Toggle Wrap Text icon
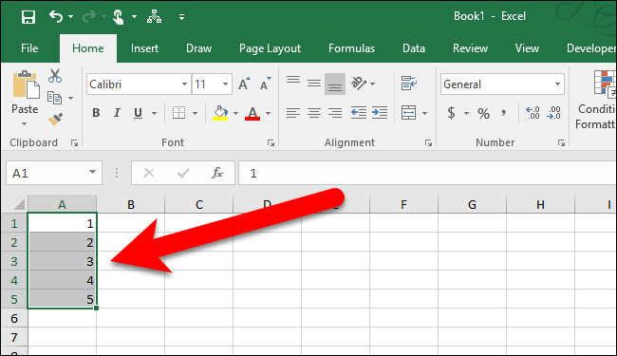This screenshot has height=356, width=617. (x=409, y=84)
